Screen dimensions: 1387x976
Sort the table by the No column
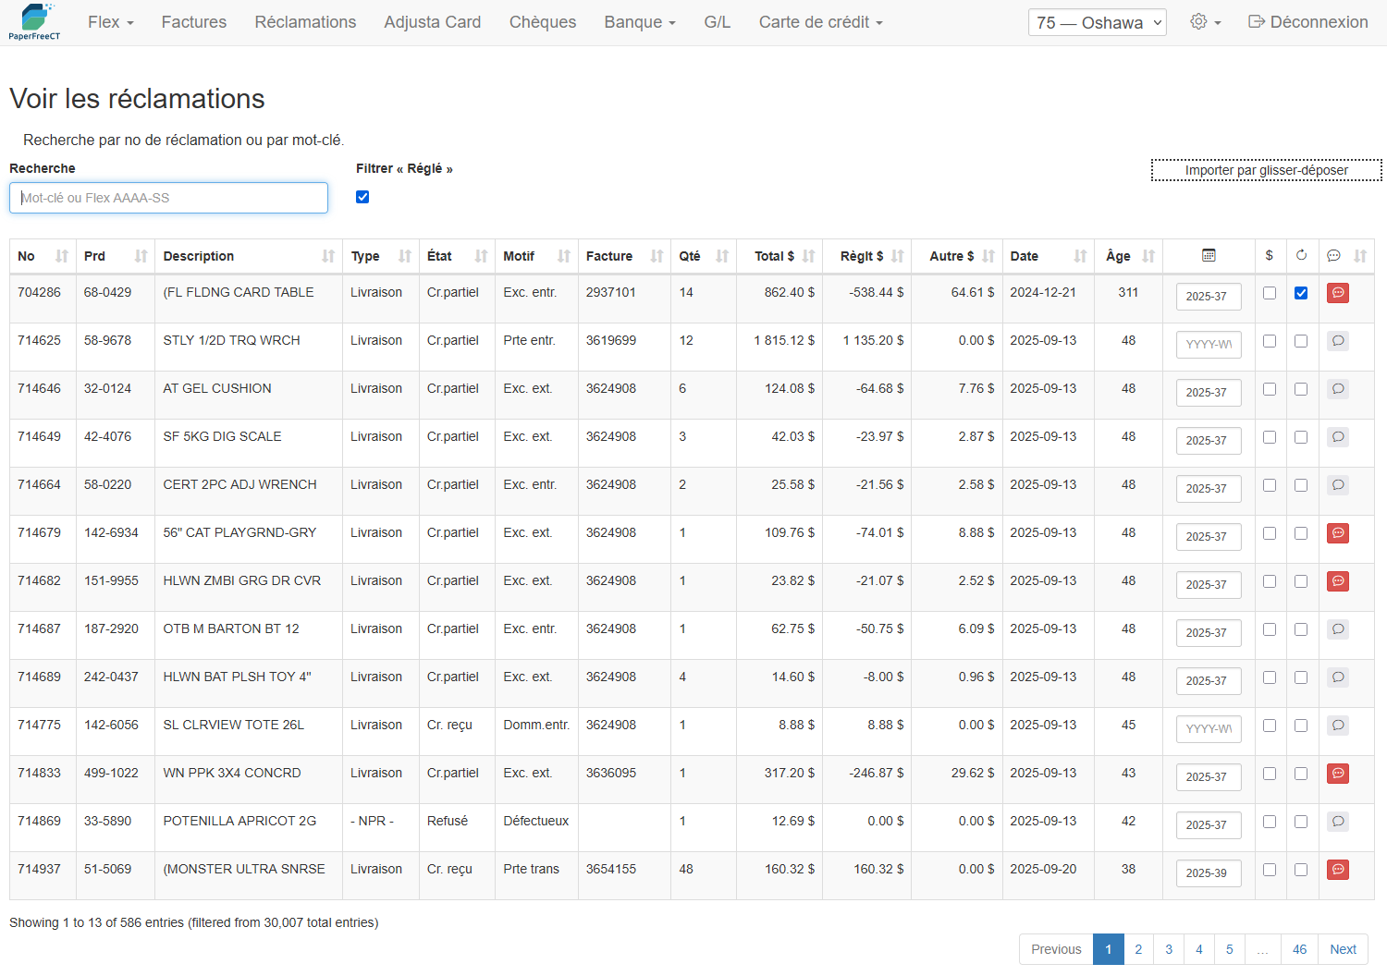point(40,256)
